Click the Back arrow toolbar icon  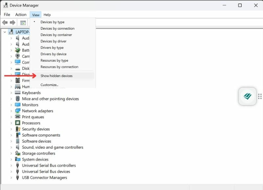click(x=5, y=22)
